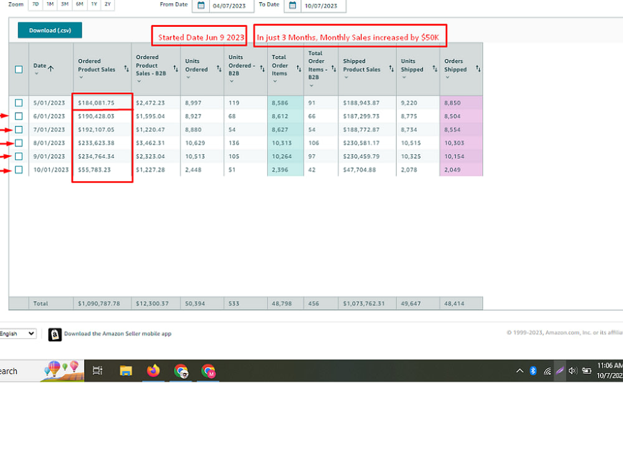This screenshot has width=623, height=467.
Task: Open the English language dropdown
Action: point(17,334)
